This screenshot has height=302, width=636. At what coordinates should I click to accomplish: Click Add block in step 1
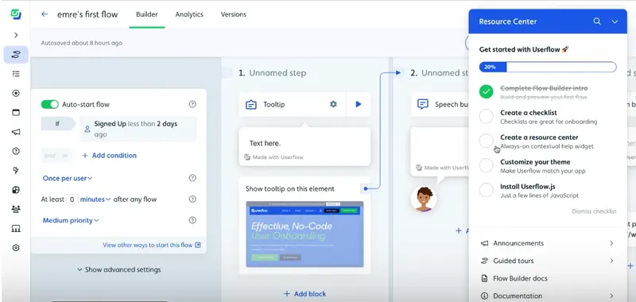click(304, 294)
